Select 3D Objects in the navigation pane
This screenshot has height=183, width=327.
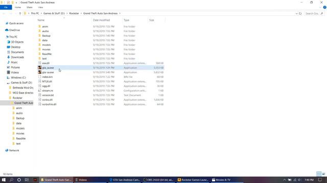(x=17, y=42)
